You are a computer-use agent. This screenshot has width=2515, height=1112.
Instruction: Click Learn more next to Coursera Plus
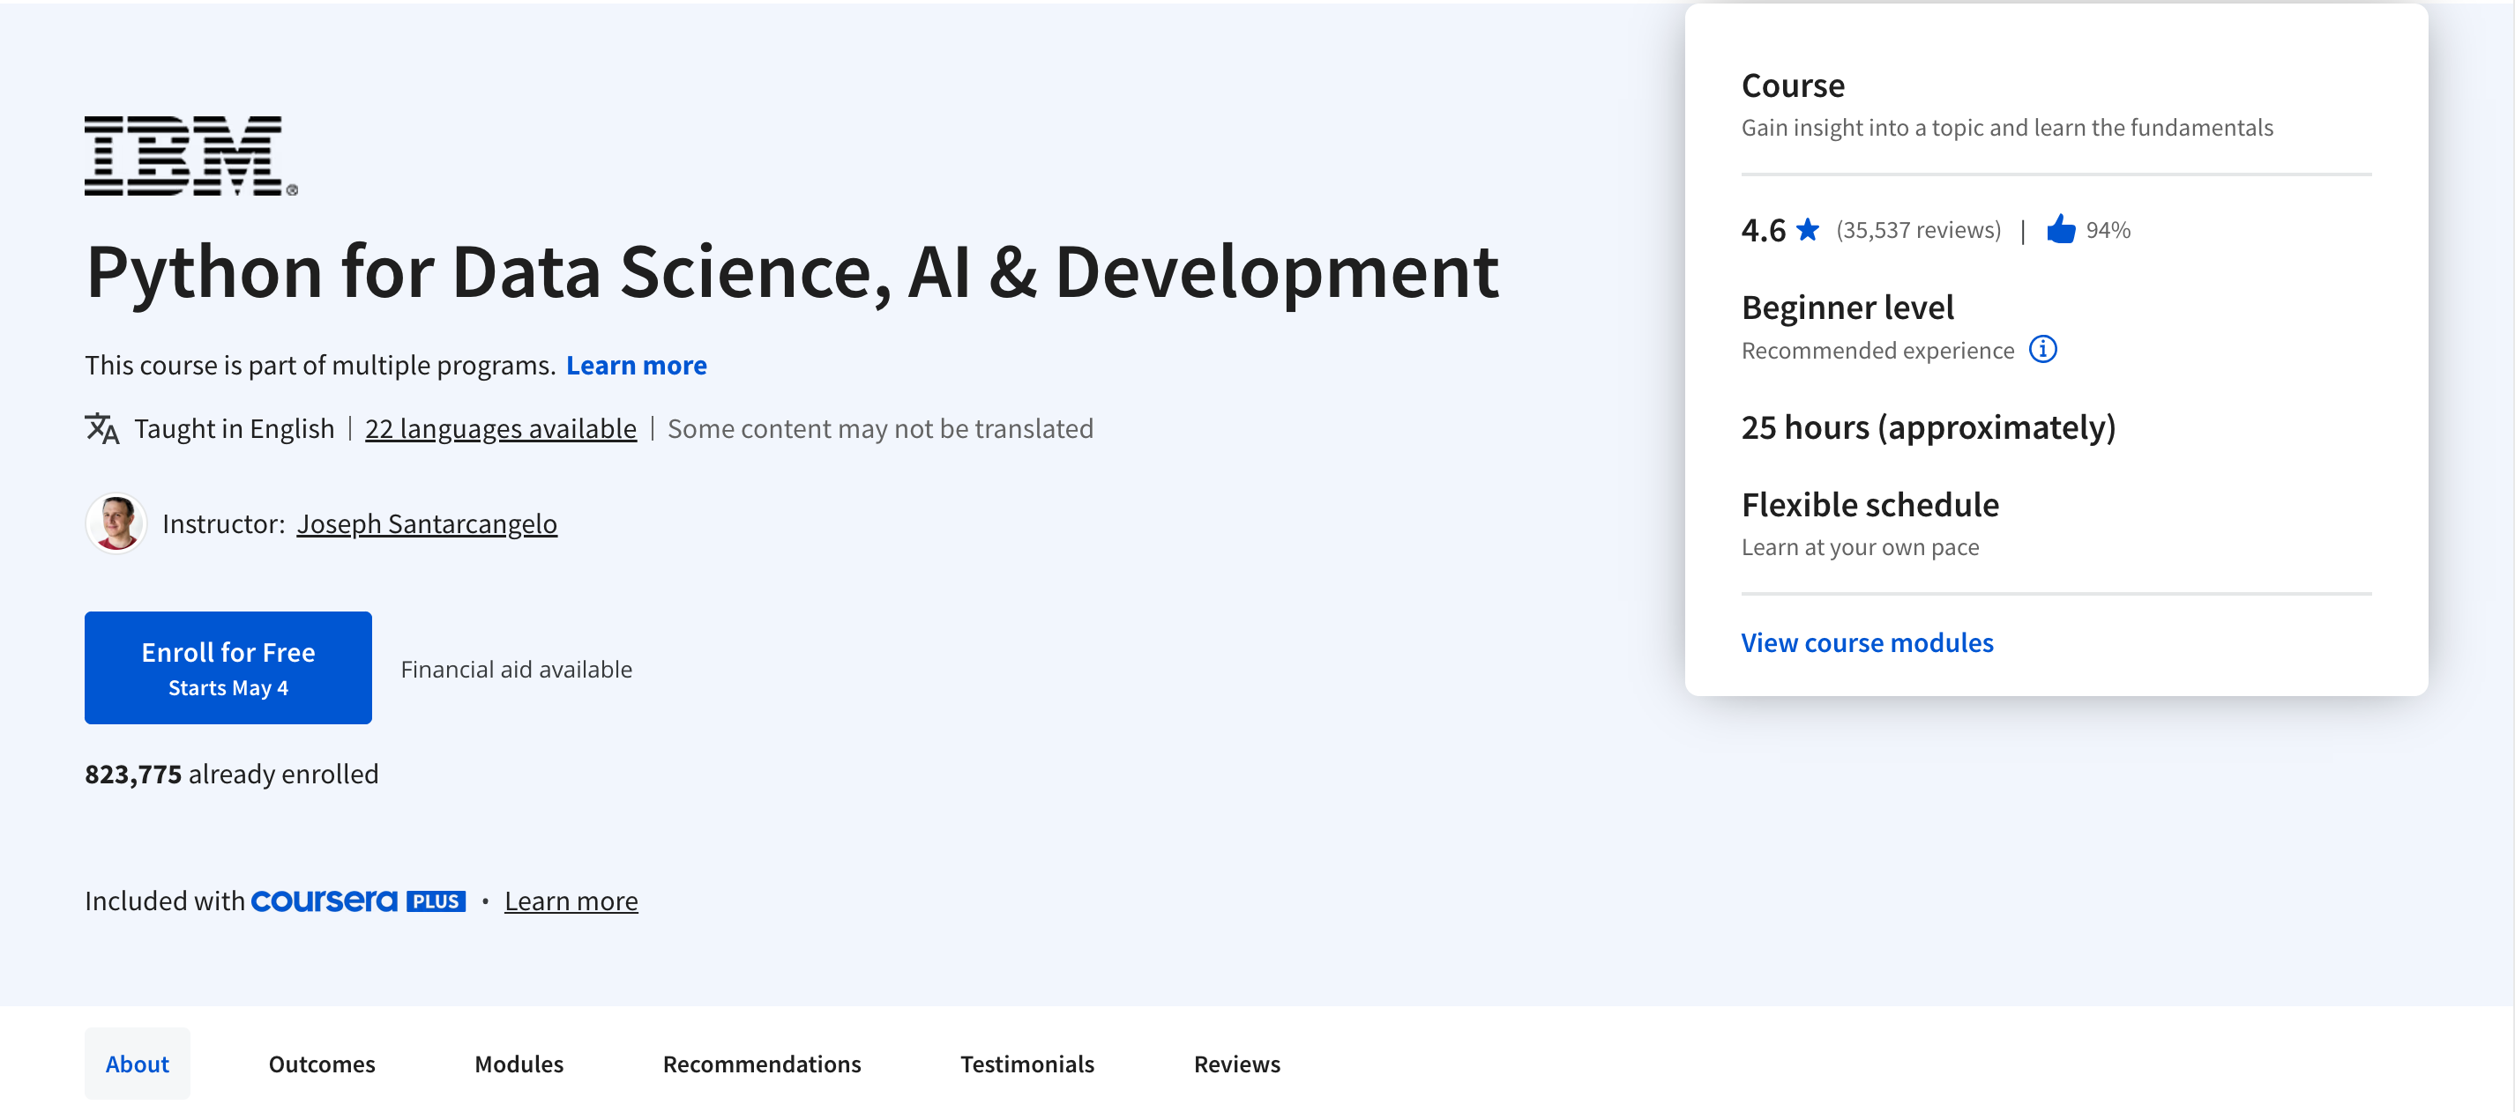(x=571, y=901)
